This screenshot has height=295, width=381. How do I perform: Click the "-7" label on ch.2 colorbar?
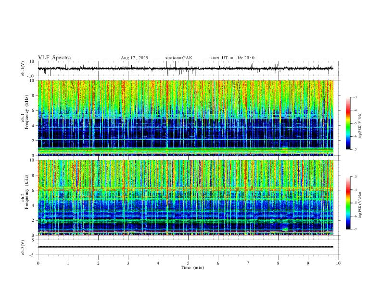pos(355,229)
